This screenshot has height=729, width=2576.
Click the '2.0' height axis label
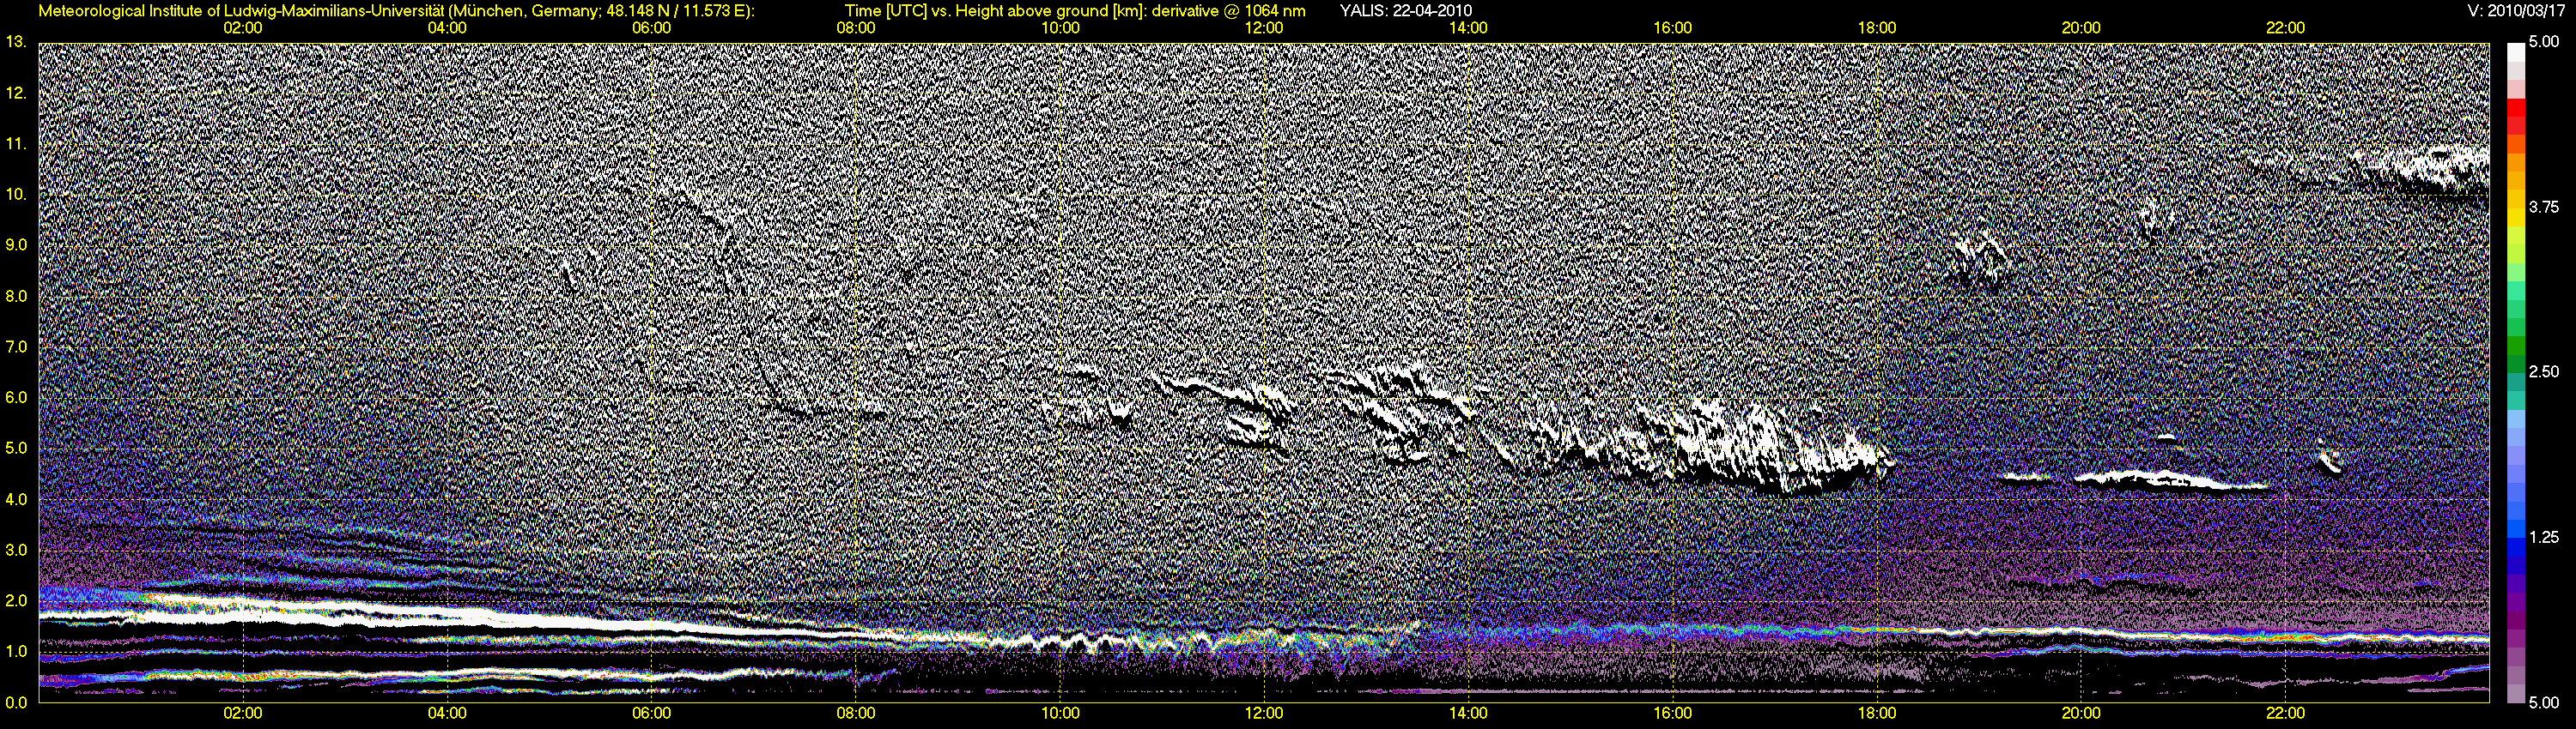(16, 600)
